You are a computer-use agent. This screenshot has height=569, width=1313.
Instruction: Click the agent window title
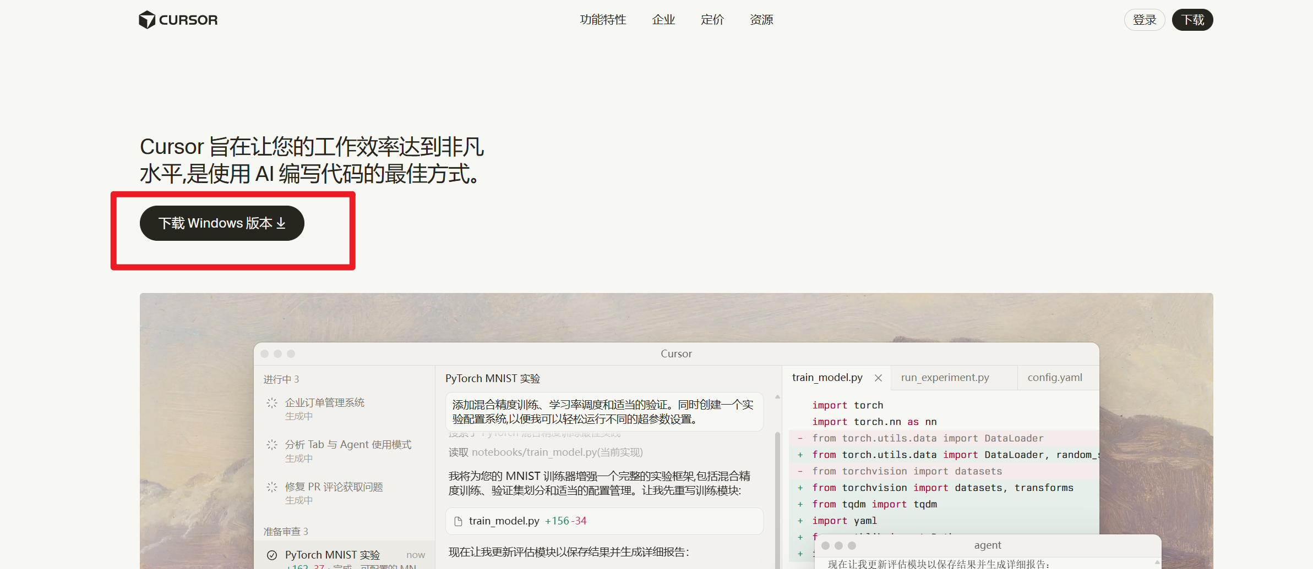click(x=988, y=545)
